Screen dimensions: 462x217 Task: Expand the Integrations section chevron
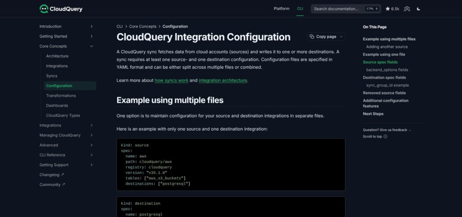[91, 125]
